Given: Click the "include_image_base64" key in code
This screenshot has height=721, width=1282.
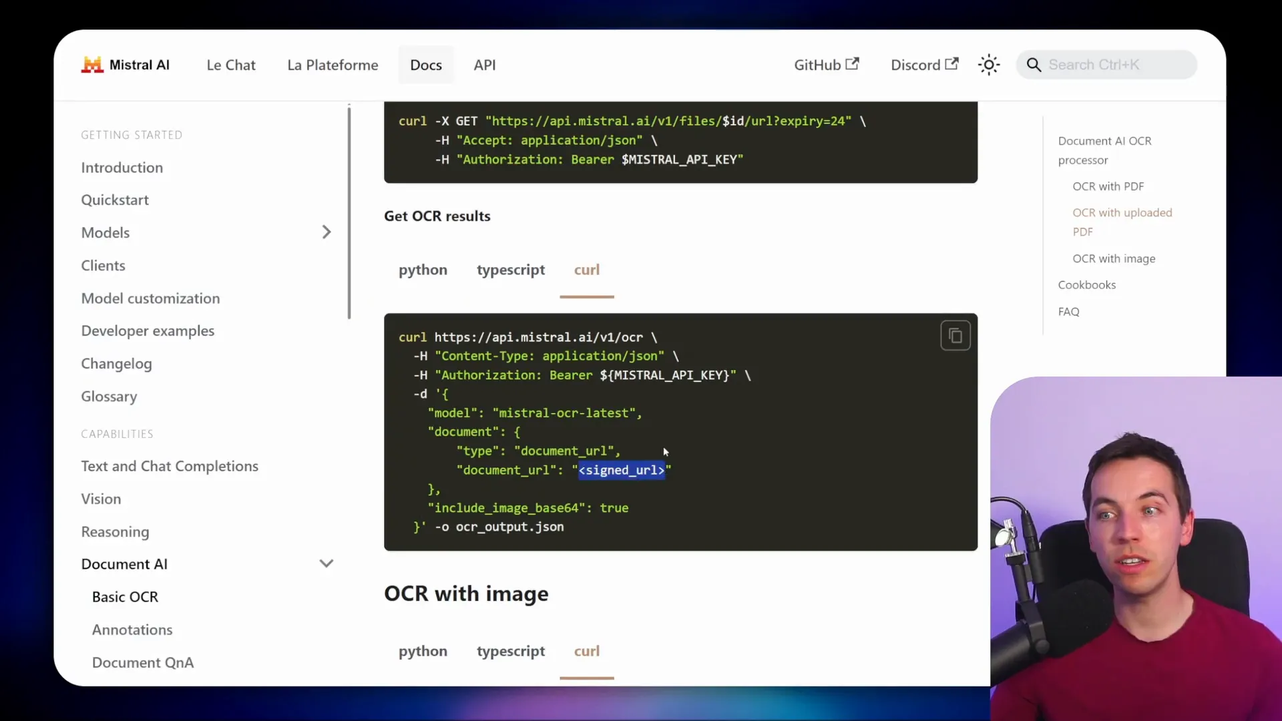Looking at the screenshot, I should (506, 508).
